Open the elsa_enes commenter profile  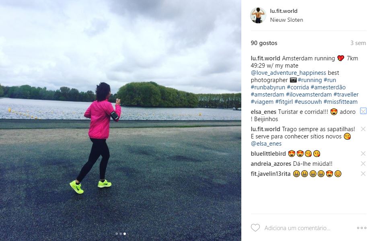pyautogui.click(x=263, y=112)
